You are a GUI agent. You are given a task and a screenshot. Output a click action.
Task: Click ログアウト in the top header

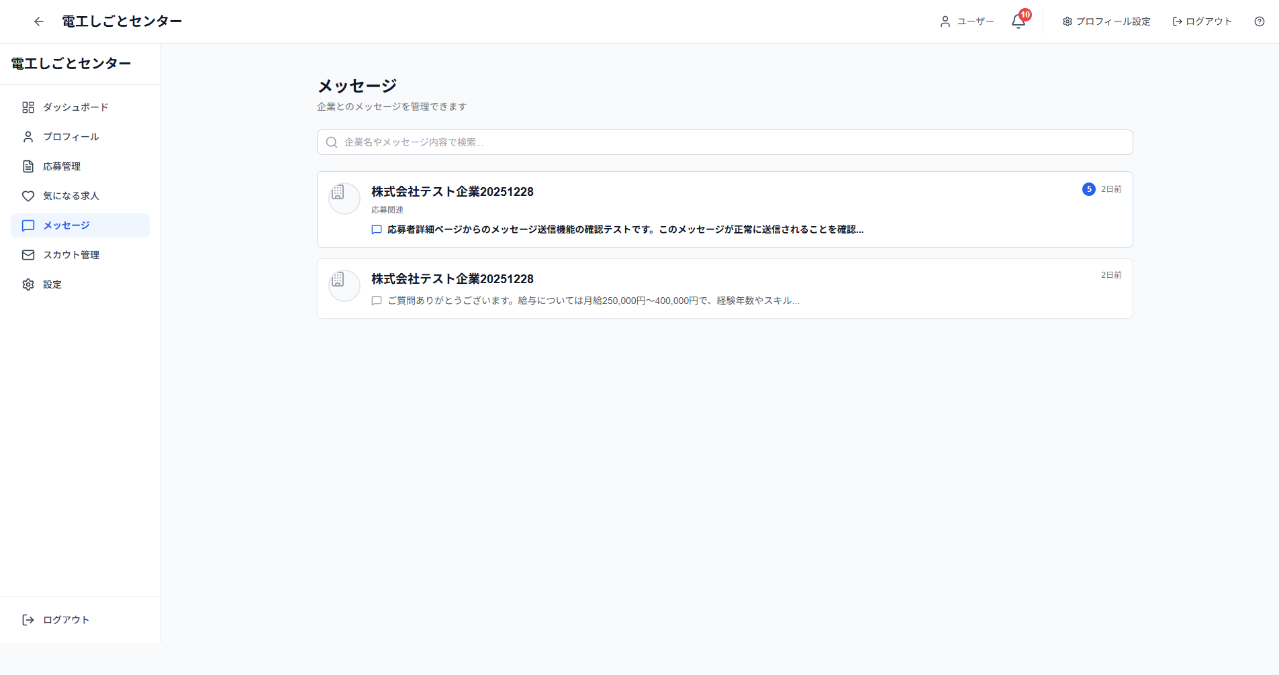coord(1202,21)
